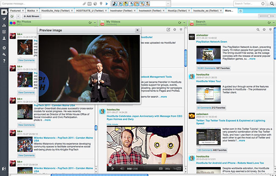Image resolution: width=276 pixels, height=176 pixels.
Task: Mute the video using the speaker icon
Action: tap(122, 169)
